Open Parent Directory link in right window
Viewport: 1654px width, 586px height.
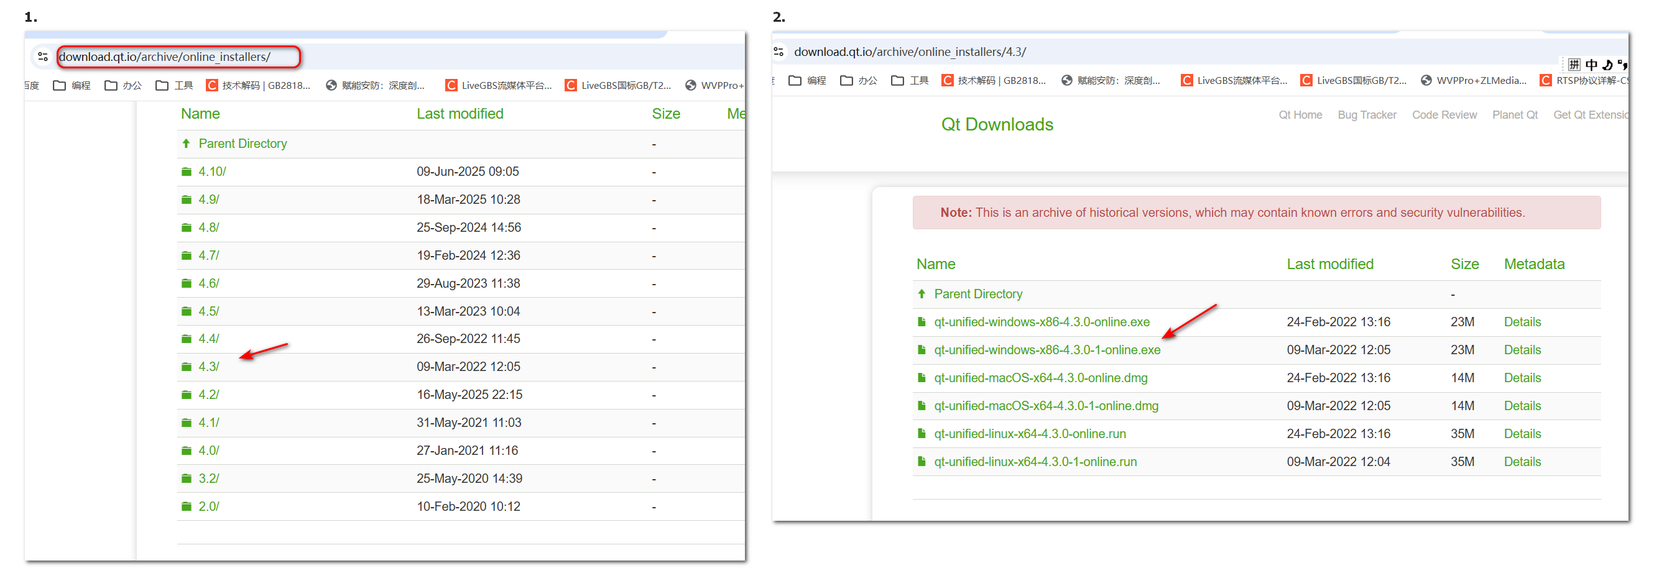(x=978, y=293)
